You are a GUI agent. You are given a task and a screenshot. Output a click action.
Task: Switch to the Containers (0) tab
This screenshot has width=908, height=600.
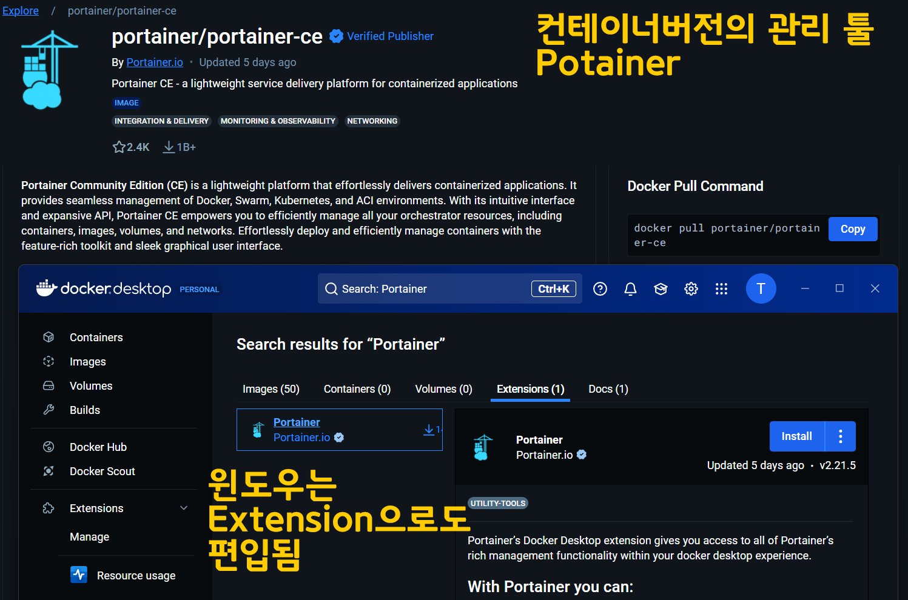[x=357, y=389]
